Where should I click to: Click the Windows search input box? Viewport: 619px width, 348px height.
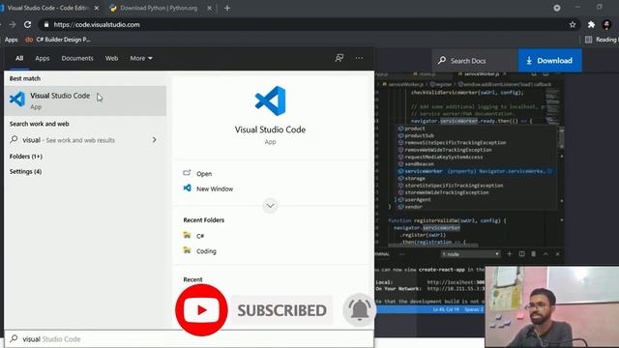[x=189, y=339]
